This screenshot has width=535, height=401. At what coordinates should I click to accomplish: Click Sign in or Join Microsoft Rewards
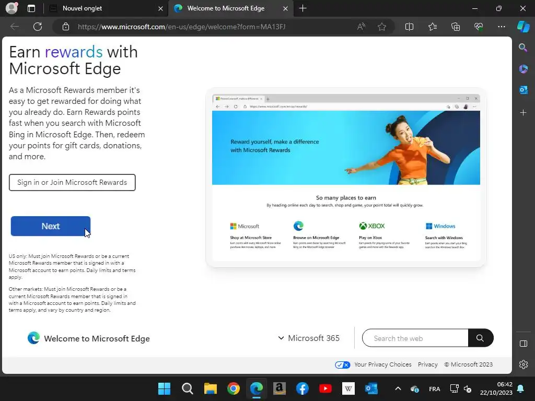(x=72, y=182)
